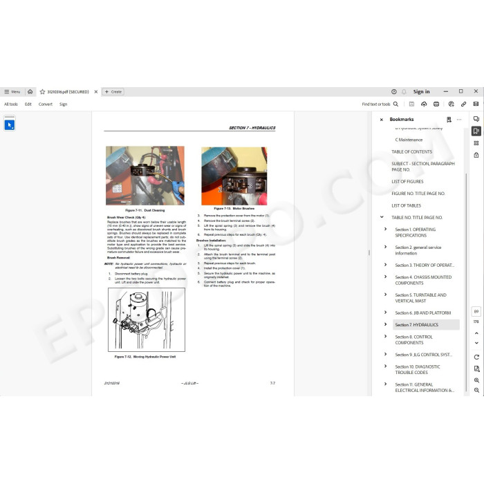Image resolution: width=484 pixels, height=484 pixels.
Task: Click the Sign in button
Action: click(421, 92)
